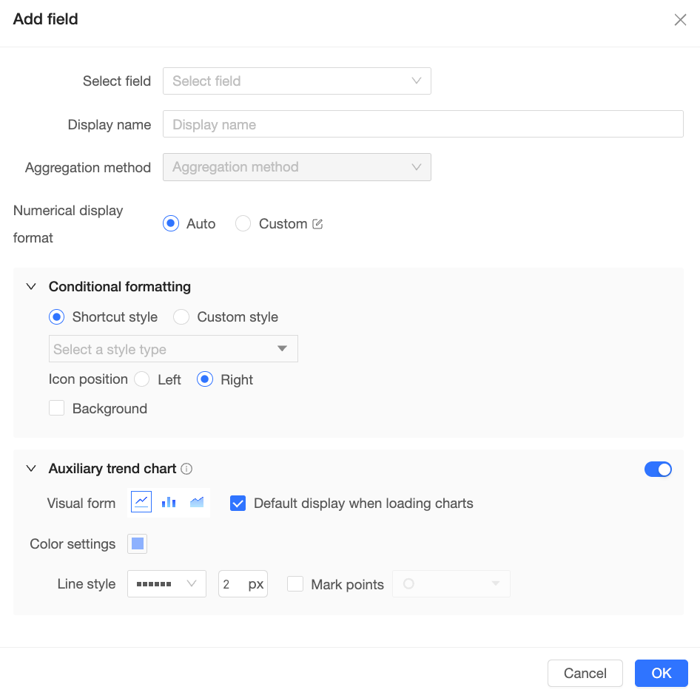Choose the Custom style option
This screenshot has width=700, height=698.
(x=181, y=317)
